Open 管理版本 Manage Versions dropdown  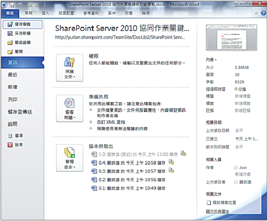point(70,158)
